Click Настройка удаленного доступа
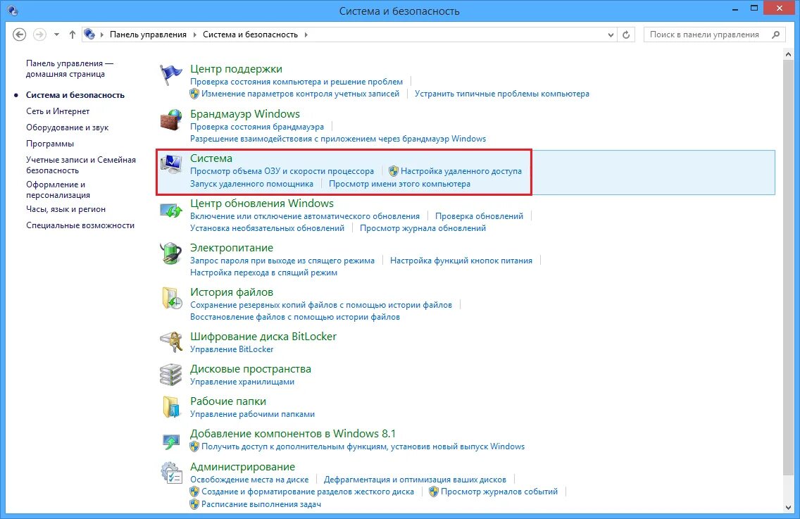 461,171
